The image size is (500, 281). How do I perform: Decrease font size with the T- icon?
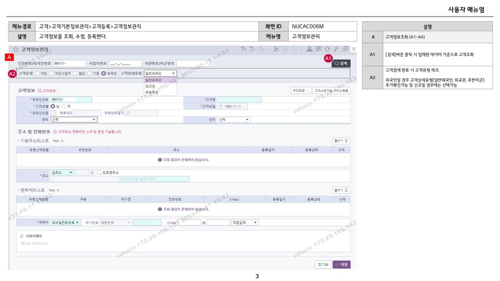252,49
